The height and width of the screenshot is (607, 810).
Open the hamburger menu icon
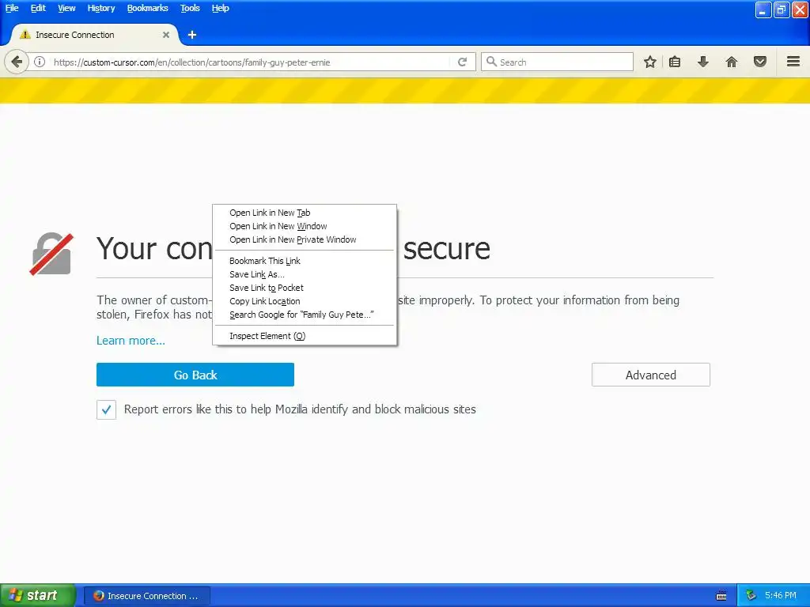[793, 62]
